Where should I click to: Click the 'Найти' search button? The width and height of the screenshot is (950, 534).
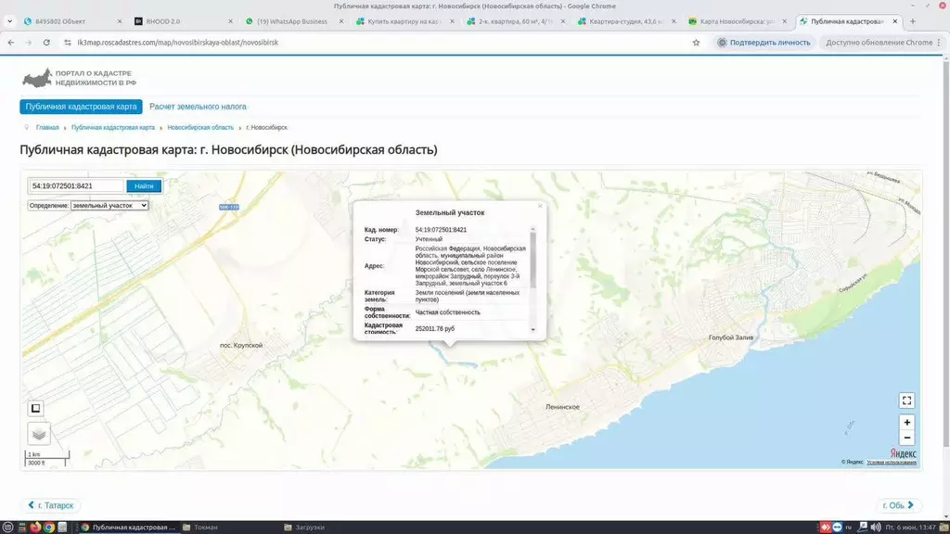pos(144,185)
